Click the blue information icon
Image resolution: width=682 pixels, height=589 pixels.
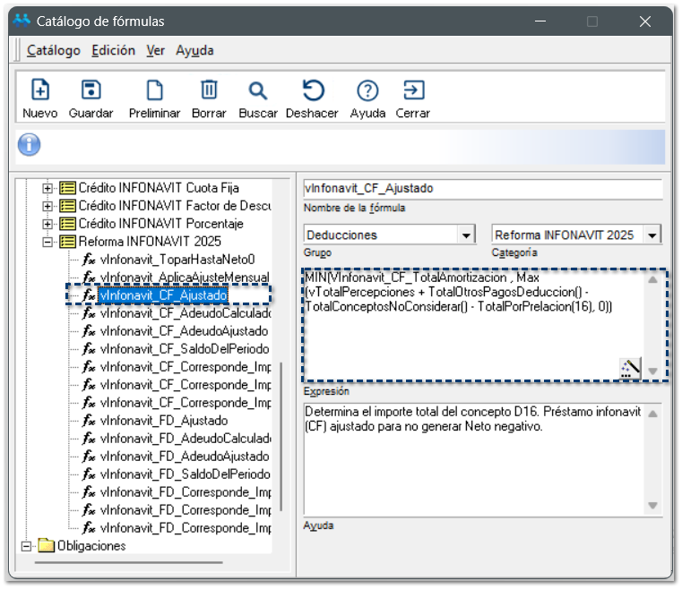(29, 144)
